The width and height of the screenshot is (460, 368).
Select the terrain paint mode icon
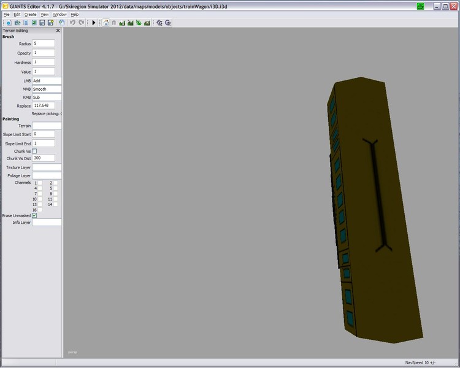[130, 23]
